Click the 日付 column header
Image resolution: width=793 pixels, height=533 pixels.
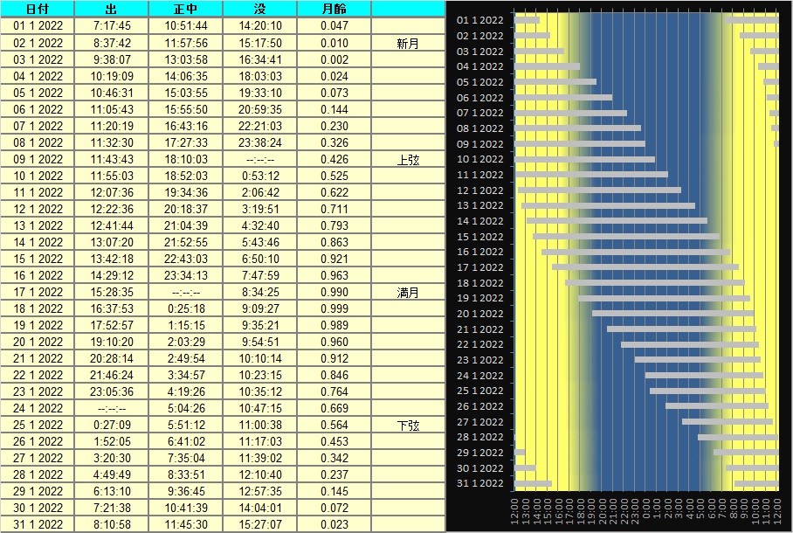click(x=38, y=9)
